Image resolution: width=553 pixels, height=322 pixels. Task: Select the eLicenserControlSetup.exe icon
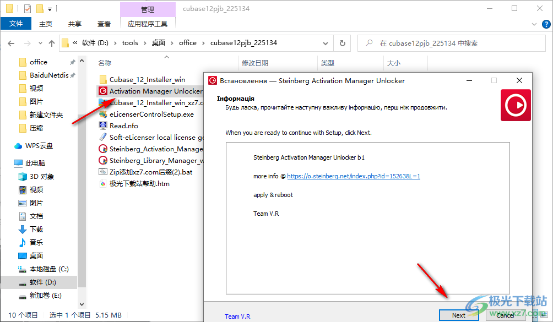[x=102, y=114]
